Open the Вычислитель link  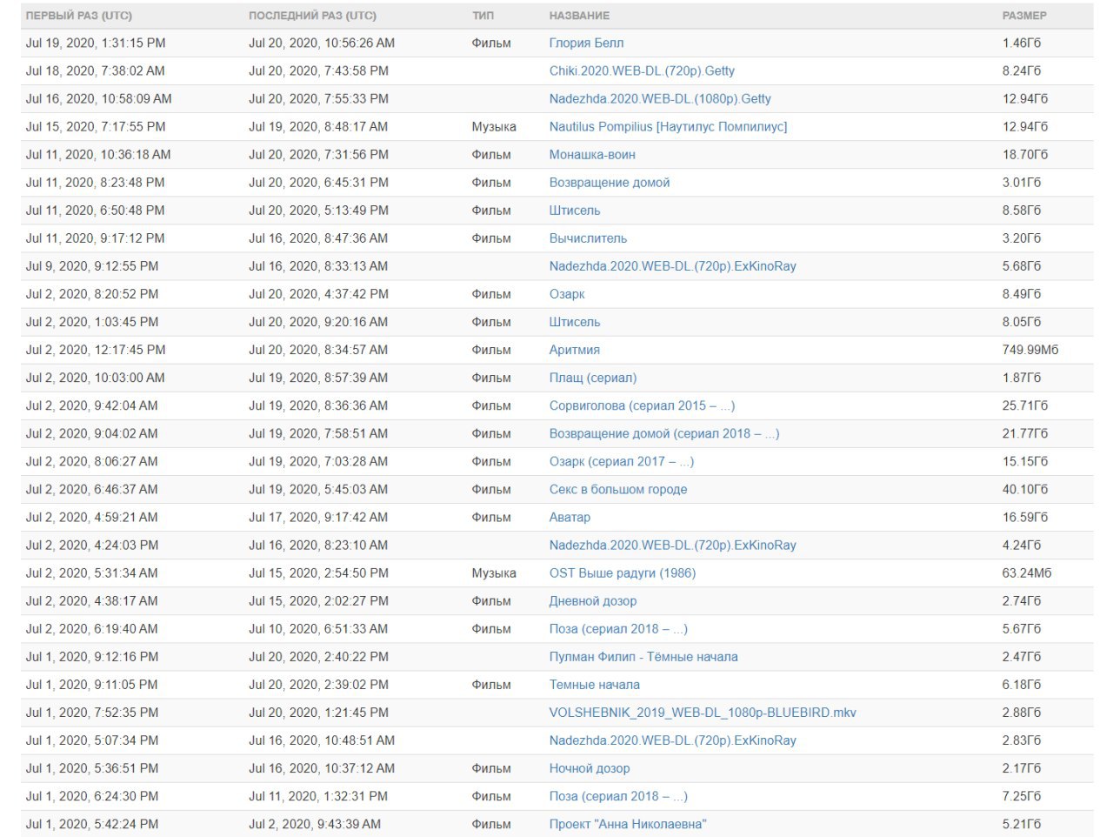(588, 238)
